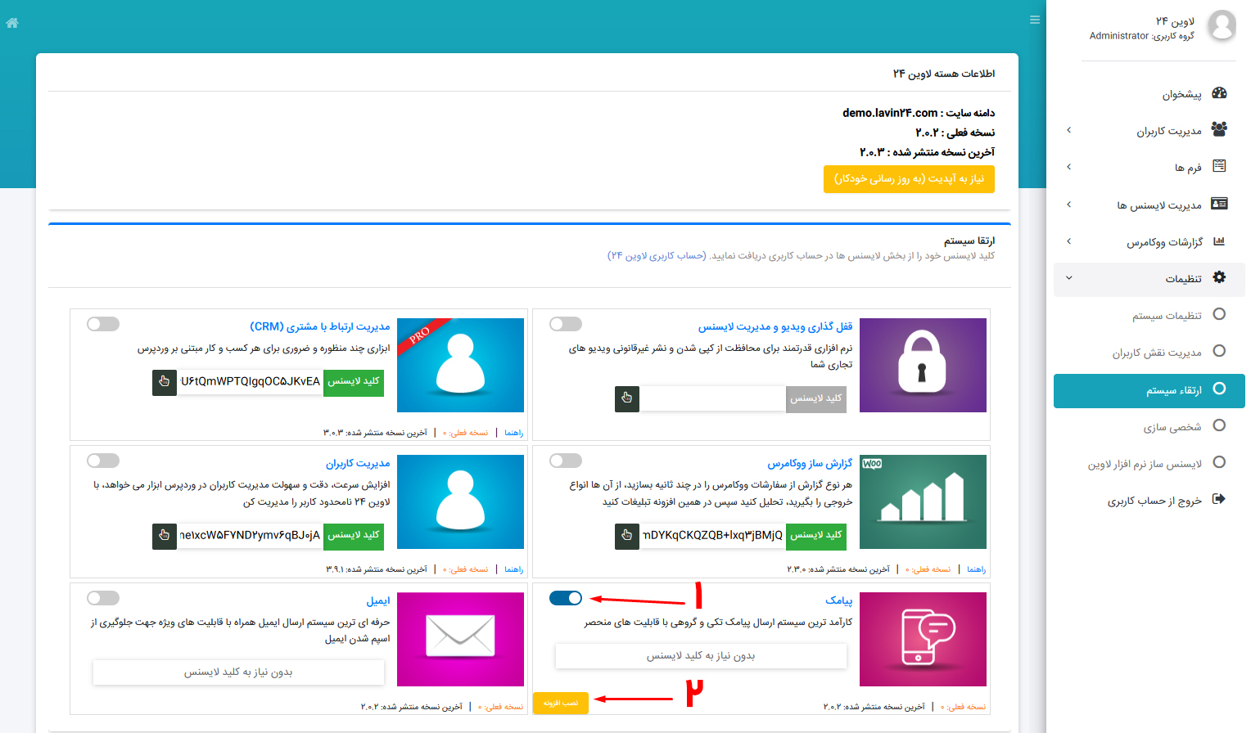Image resolution: width=1251 pixels, height=733 pixels.
Task: Click the خروج از حساب کاربری logout icon
Action: 1217,500
